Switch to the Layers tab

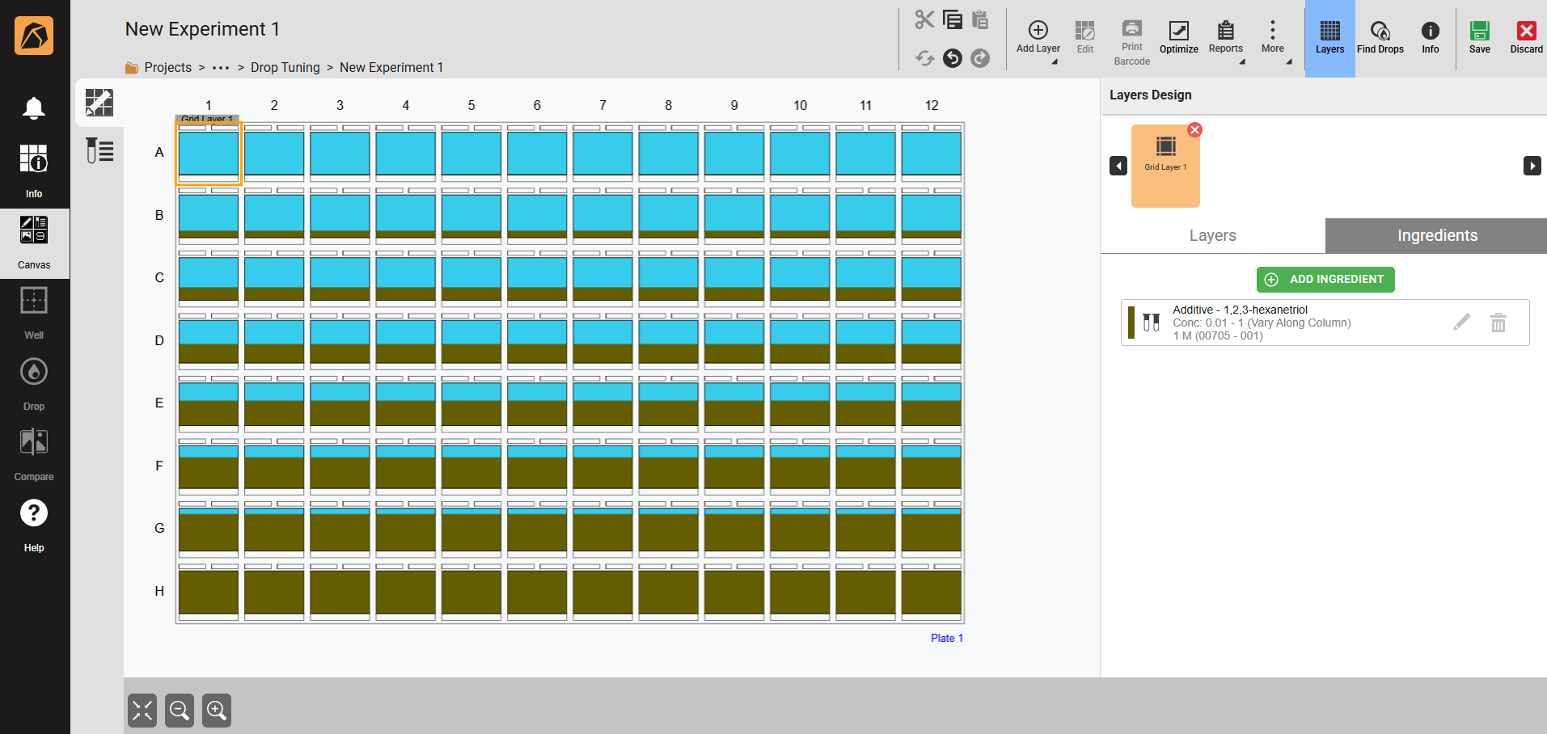[x=1212, y=235]
